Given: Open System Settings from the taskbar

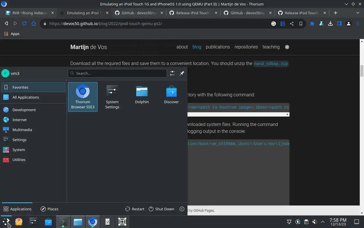Looking at the screenshot, I should tap(34, 222).
